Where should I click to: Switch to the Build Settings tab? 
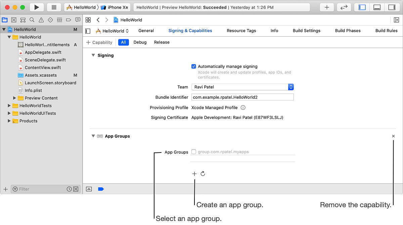[x=307, y=31]
